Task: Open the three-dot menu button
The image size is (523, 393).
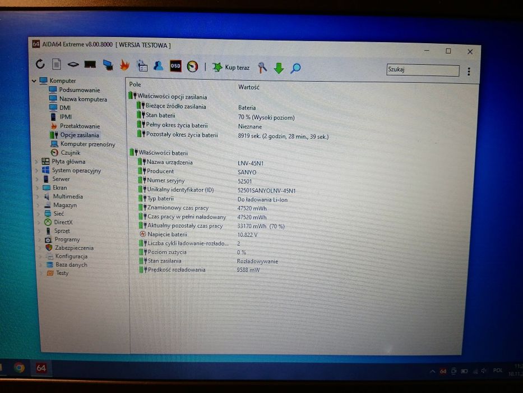Action: tap(469, 71)
